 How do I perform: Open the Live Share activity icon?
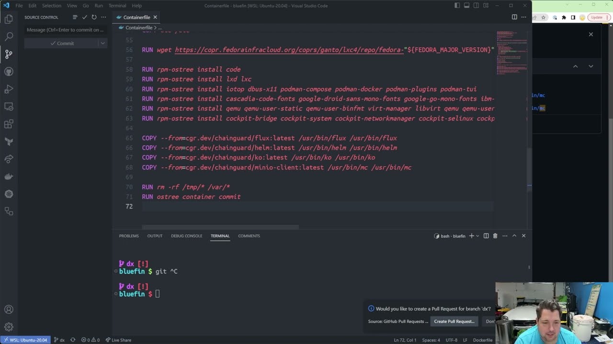pyautogui.click(x=9, y=159)
